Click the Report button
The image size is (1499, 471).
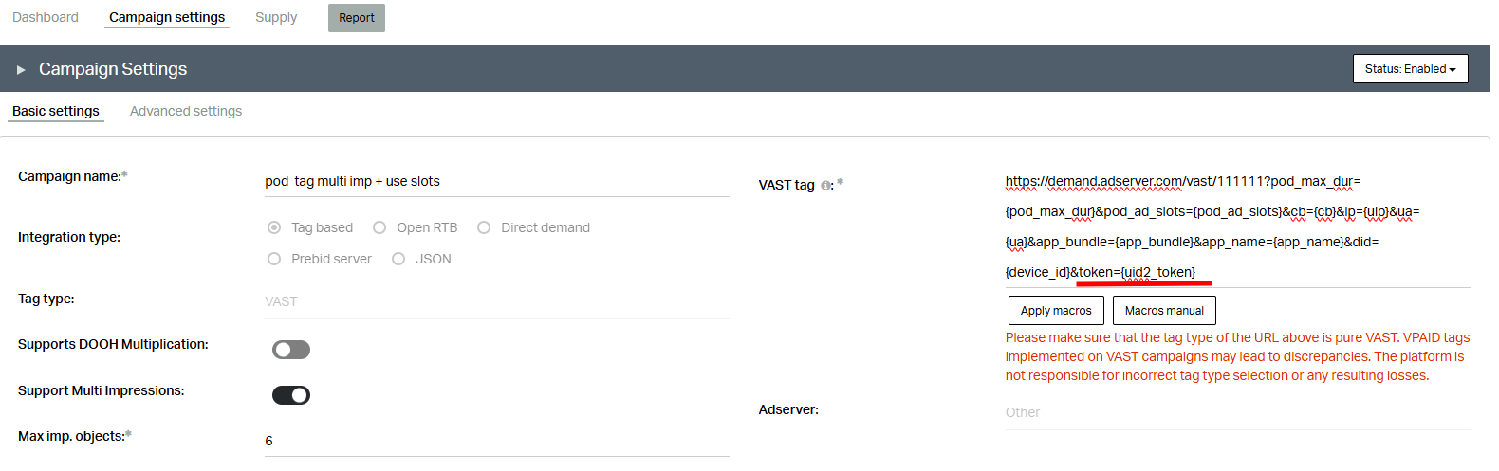[357, 18]
